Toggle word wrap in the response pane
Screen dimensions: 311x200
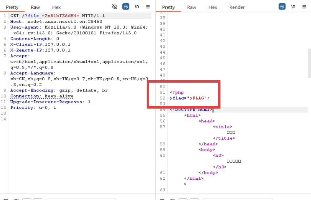(x=282, y=7)
